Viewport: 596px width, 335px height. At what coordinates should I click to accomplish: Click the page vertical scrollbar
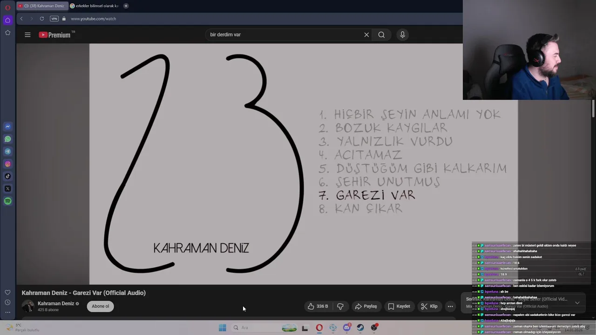pos(593,108)
